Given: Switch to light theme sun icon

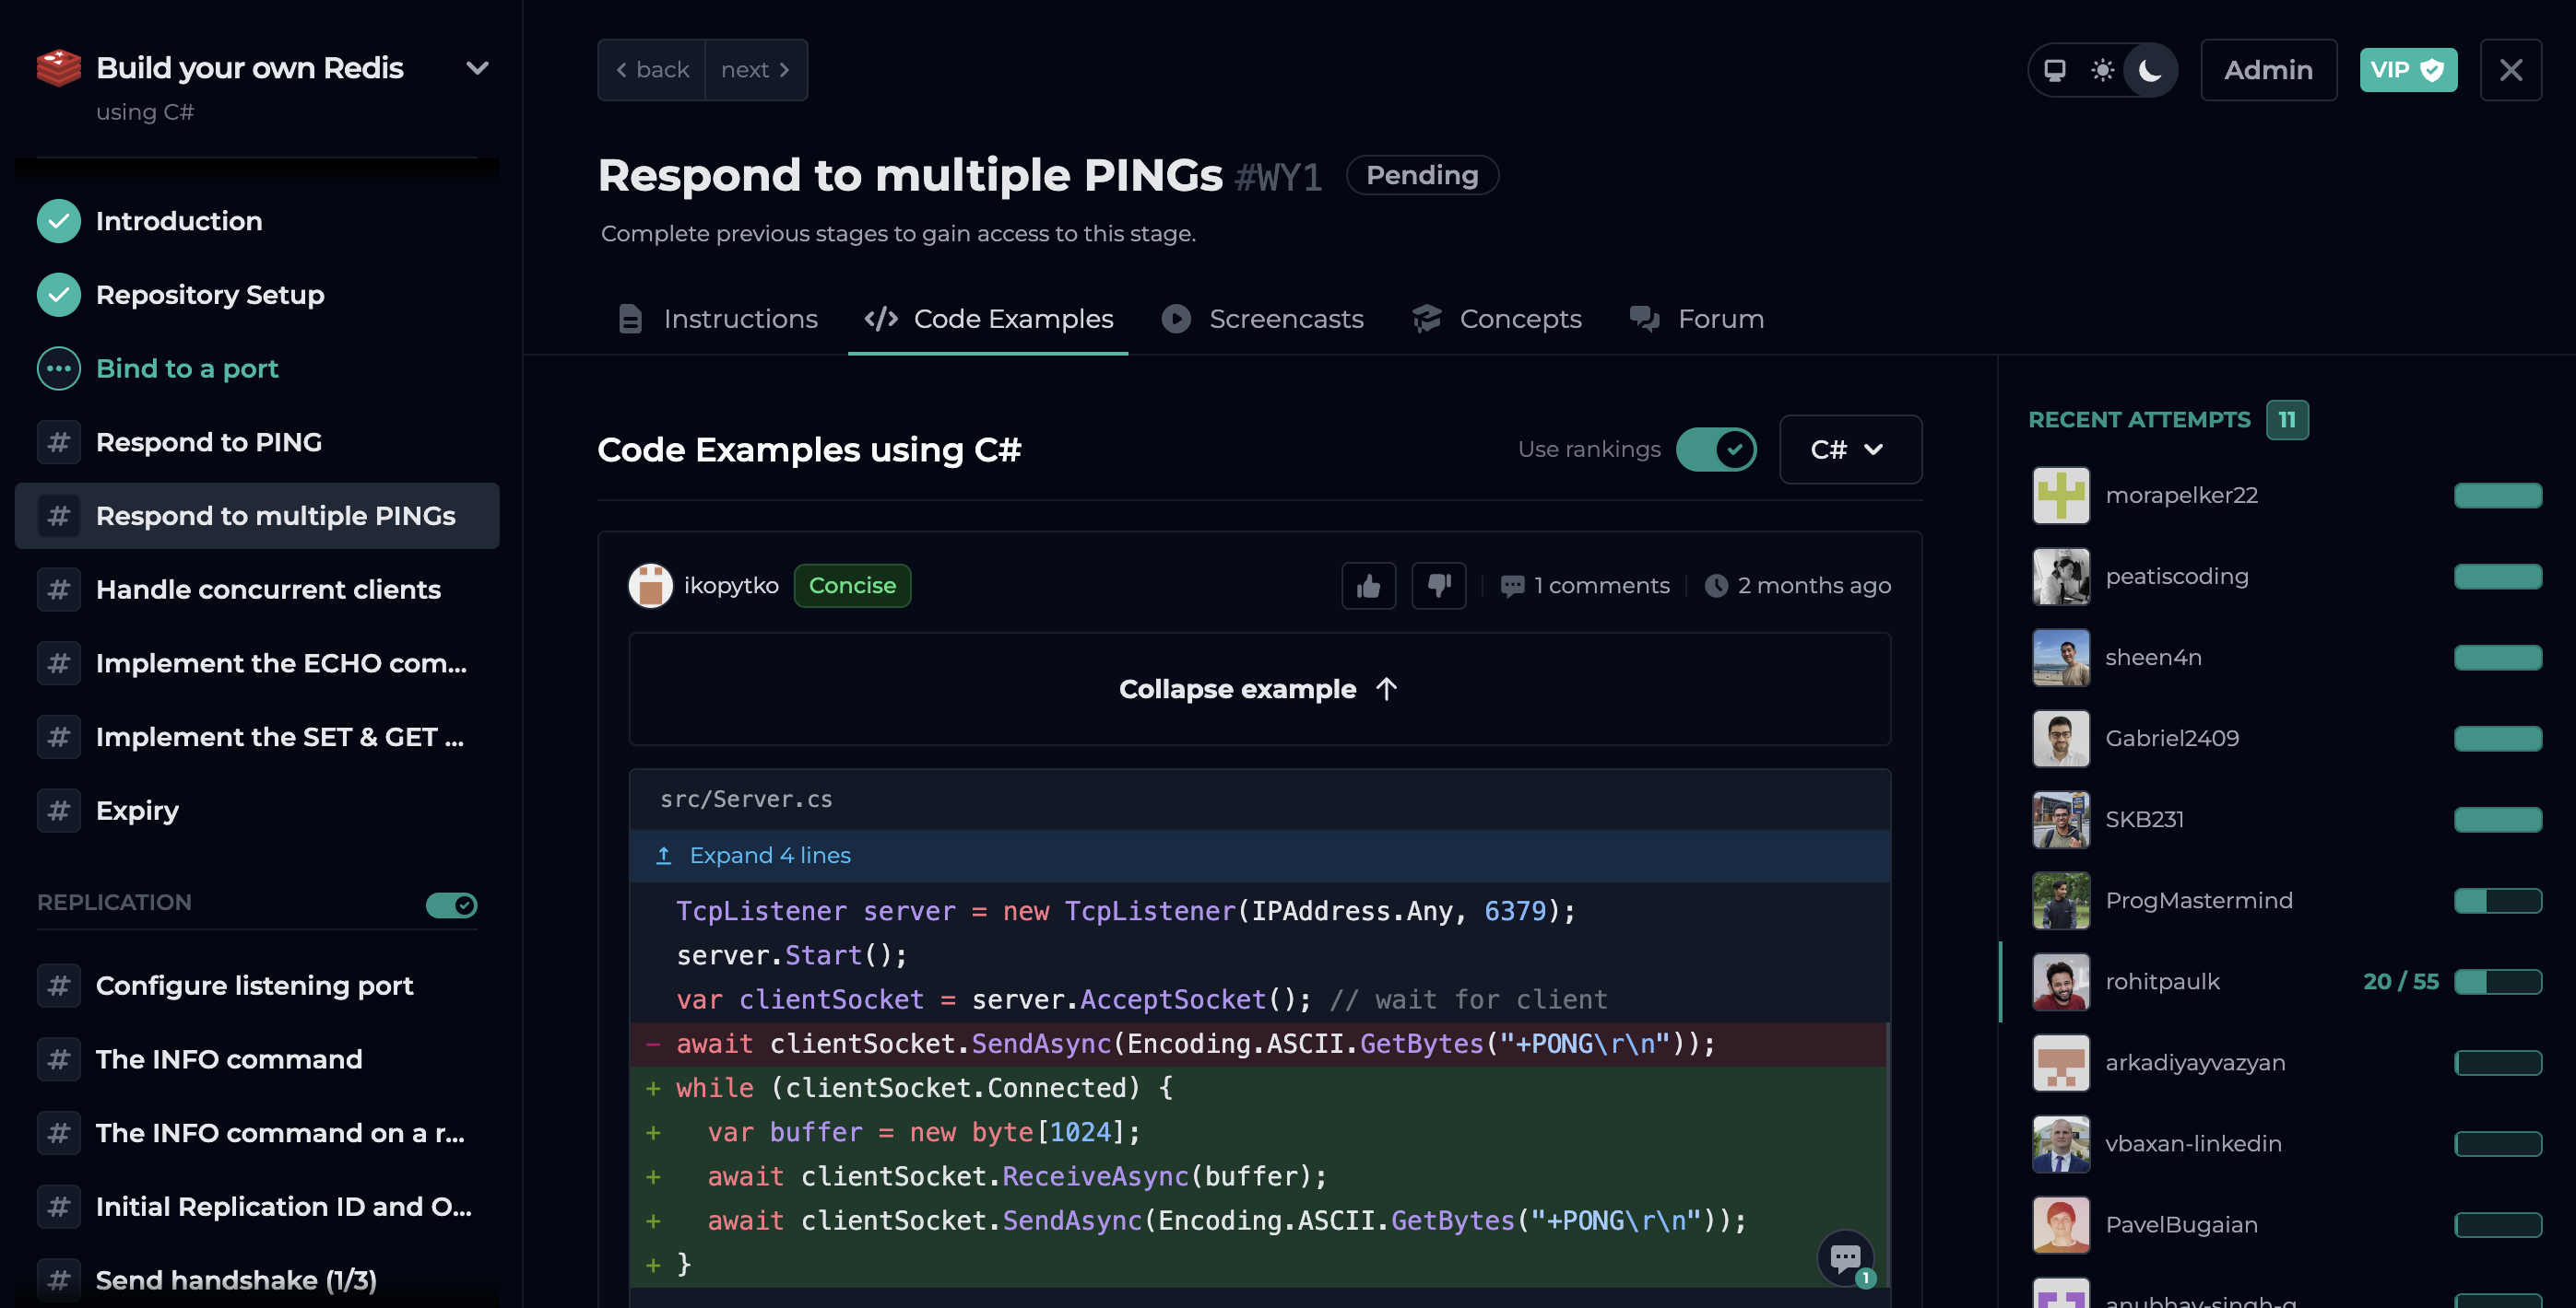Looking at the screenshot, I should pos(2102,70).
